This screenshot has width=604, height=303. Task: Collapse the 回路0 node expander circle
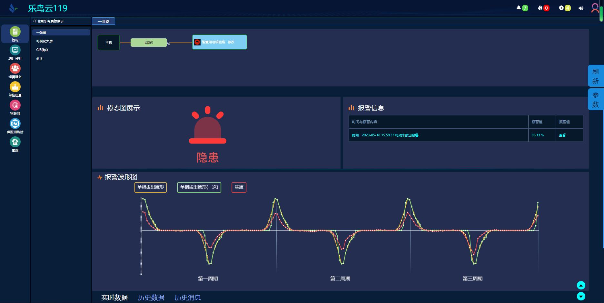[x=169, y=43]
